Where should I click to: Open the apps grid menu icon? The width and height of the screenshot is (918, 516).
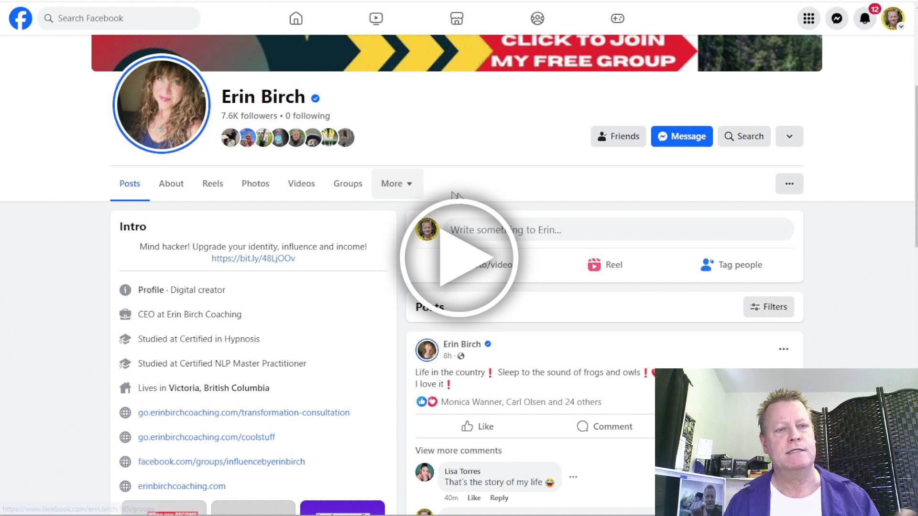point(809,18)
